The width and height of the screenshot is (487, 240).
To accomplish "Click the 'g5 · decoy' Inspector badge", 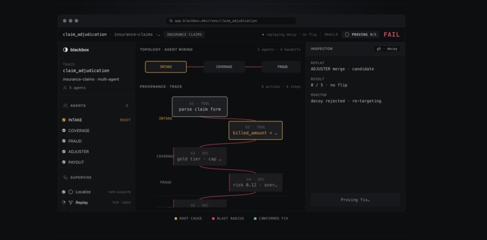I will click(387, 49).
